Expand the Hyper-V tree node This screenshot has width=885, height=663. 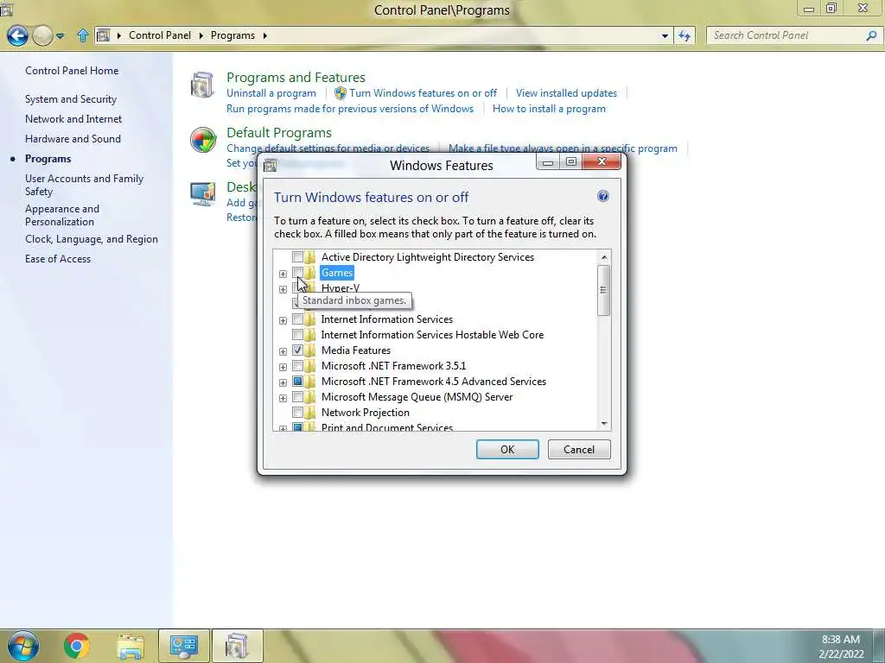pyautogui.click(x=283, y=289)
